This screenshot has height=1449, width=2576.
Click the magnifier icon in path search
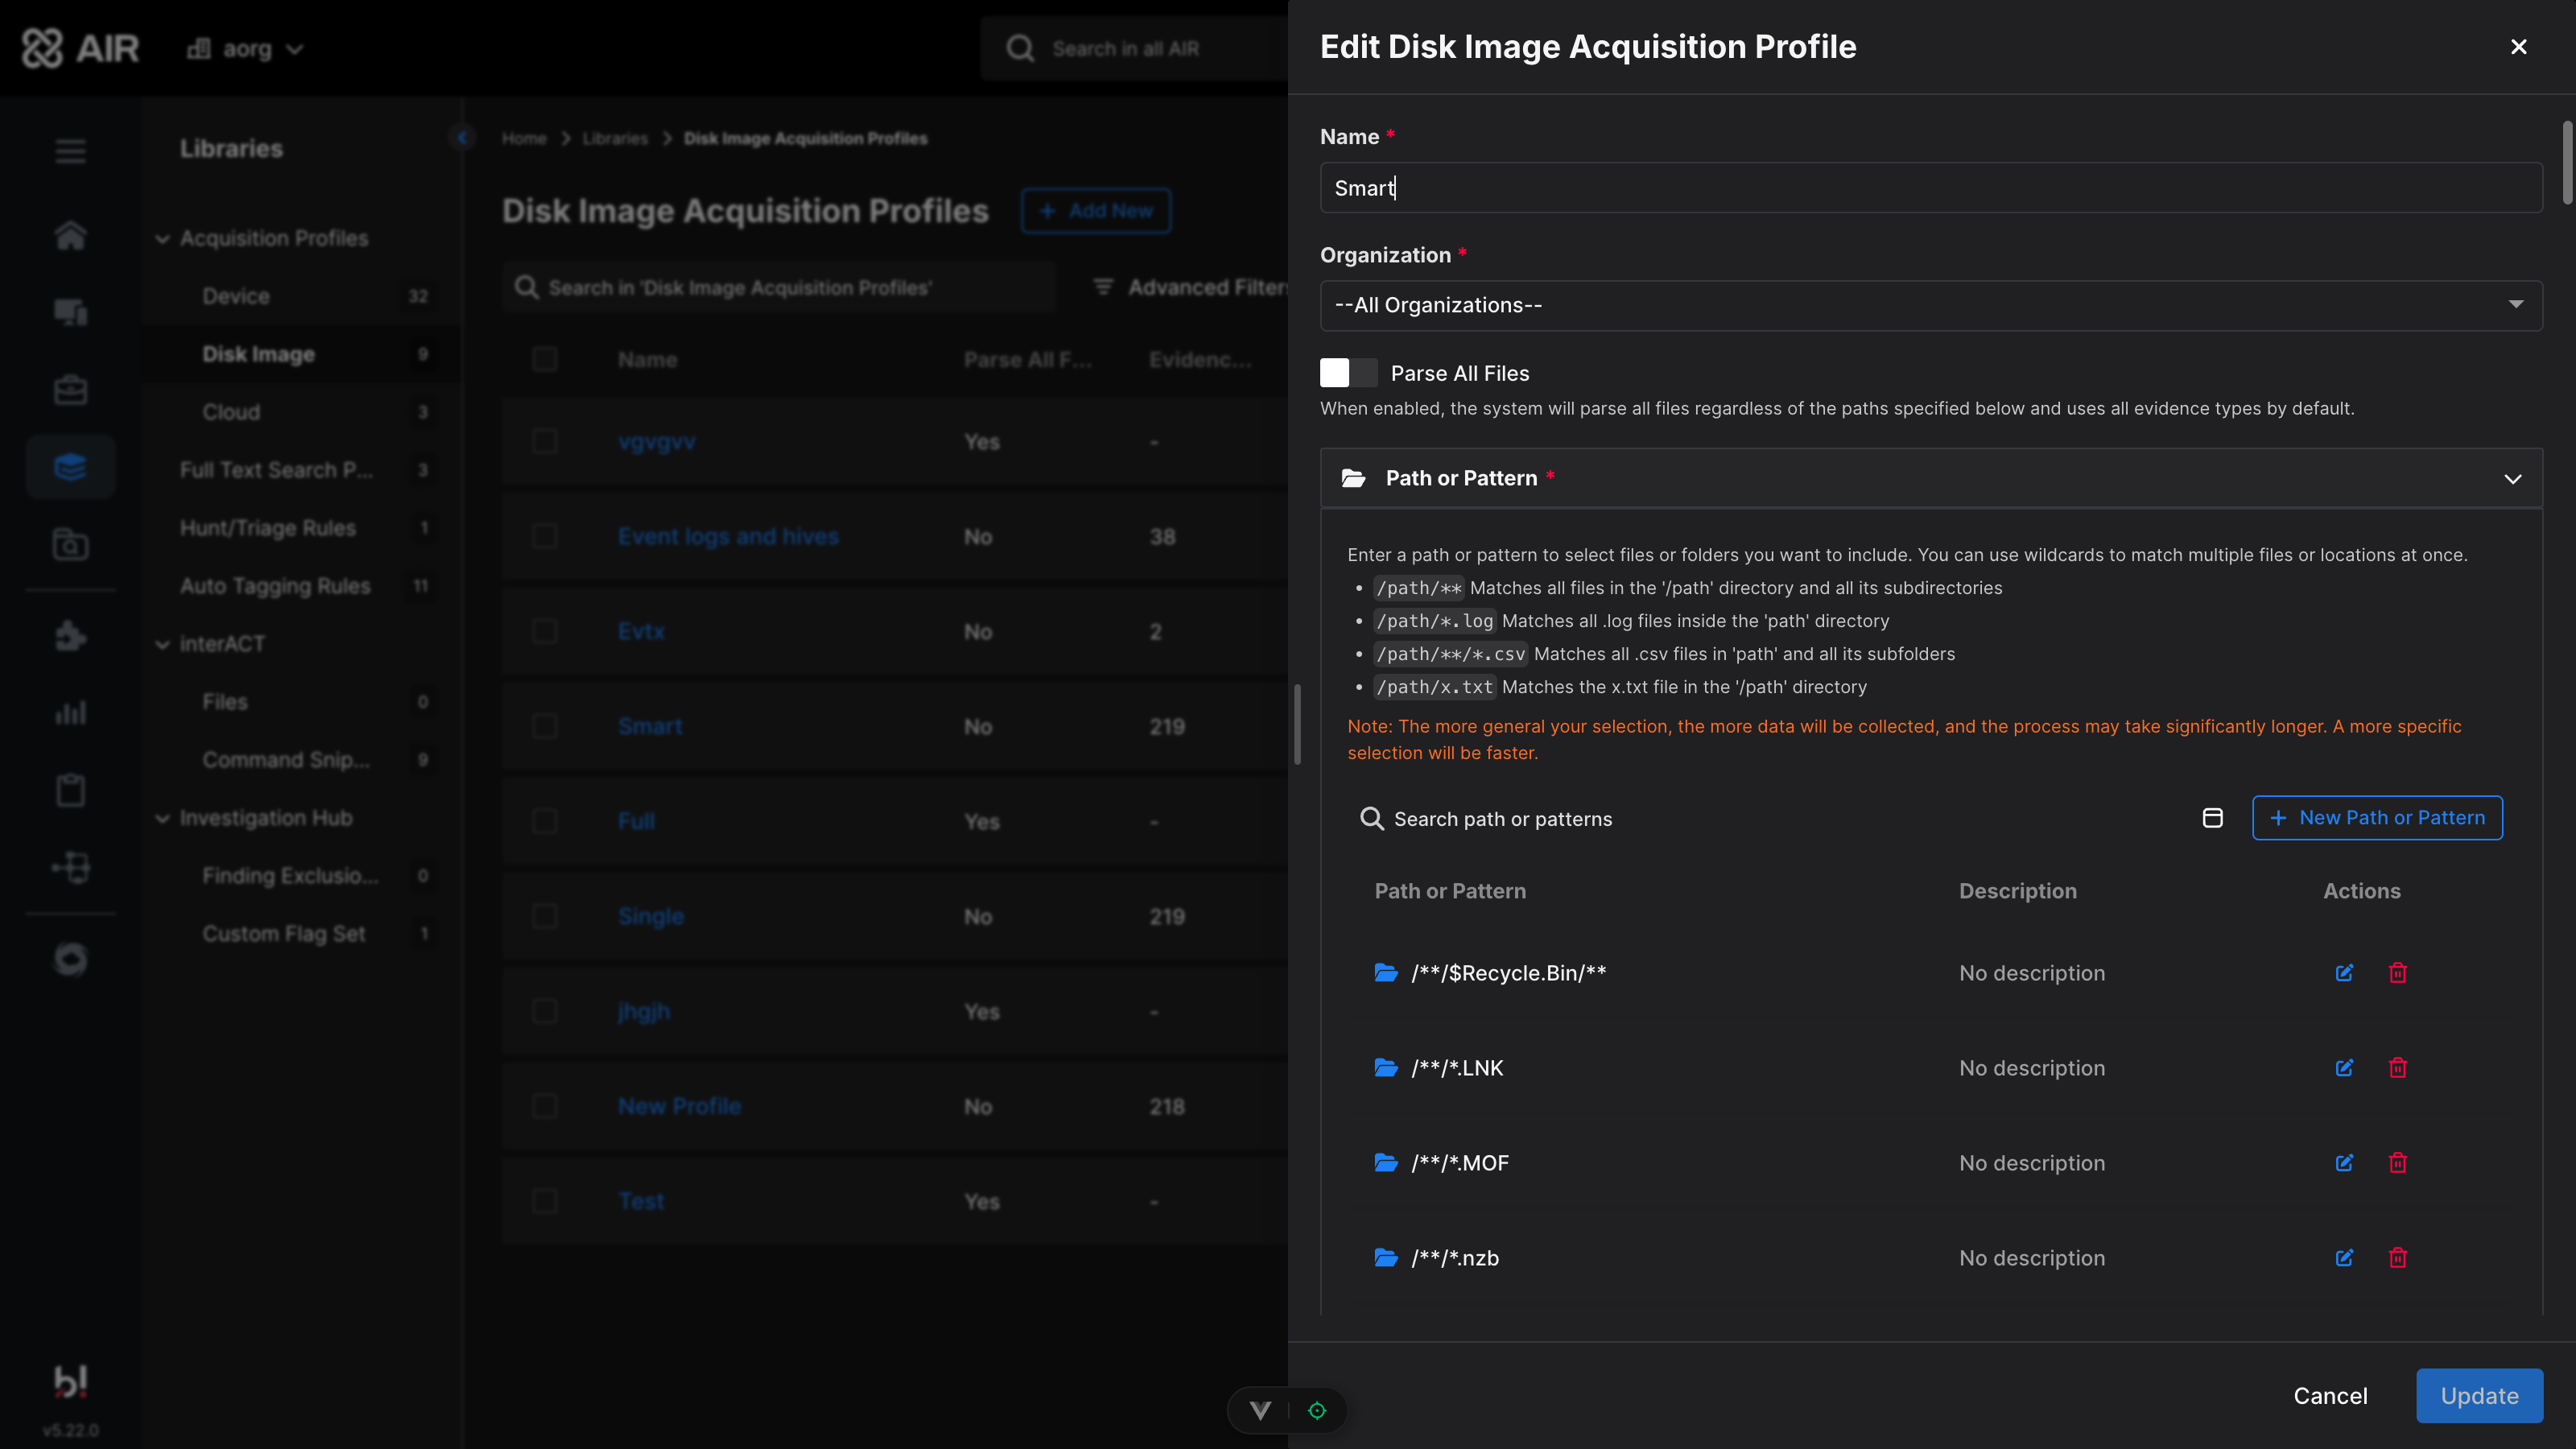(1372, 819)
